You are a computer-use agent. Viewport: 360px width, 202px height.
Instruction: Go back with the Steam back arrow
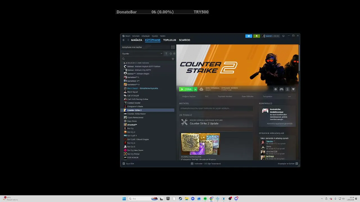pos(123,40)
